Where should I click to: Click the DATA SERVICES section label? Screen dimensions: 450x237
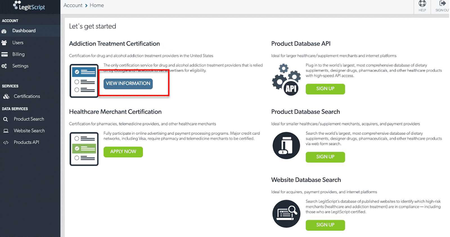click(15, 109)
